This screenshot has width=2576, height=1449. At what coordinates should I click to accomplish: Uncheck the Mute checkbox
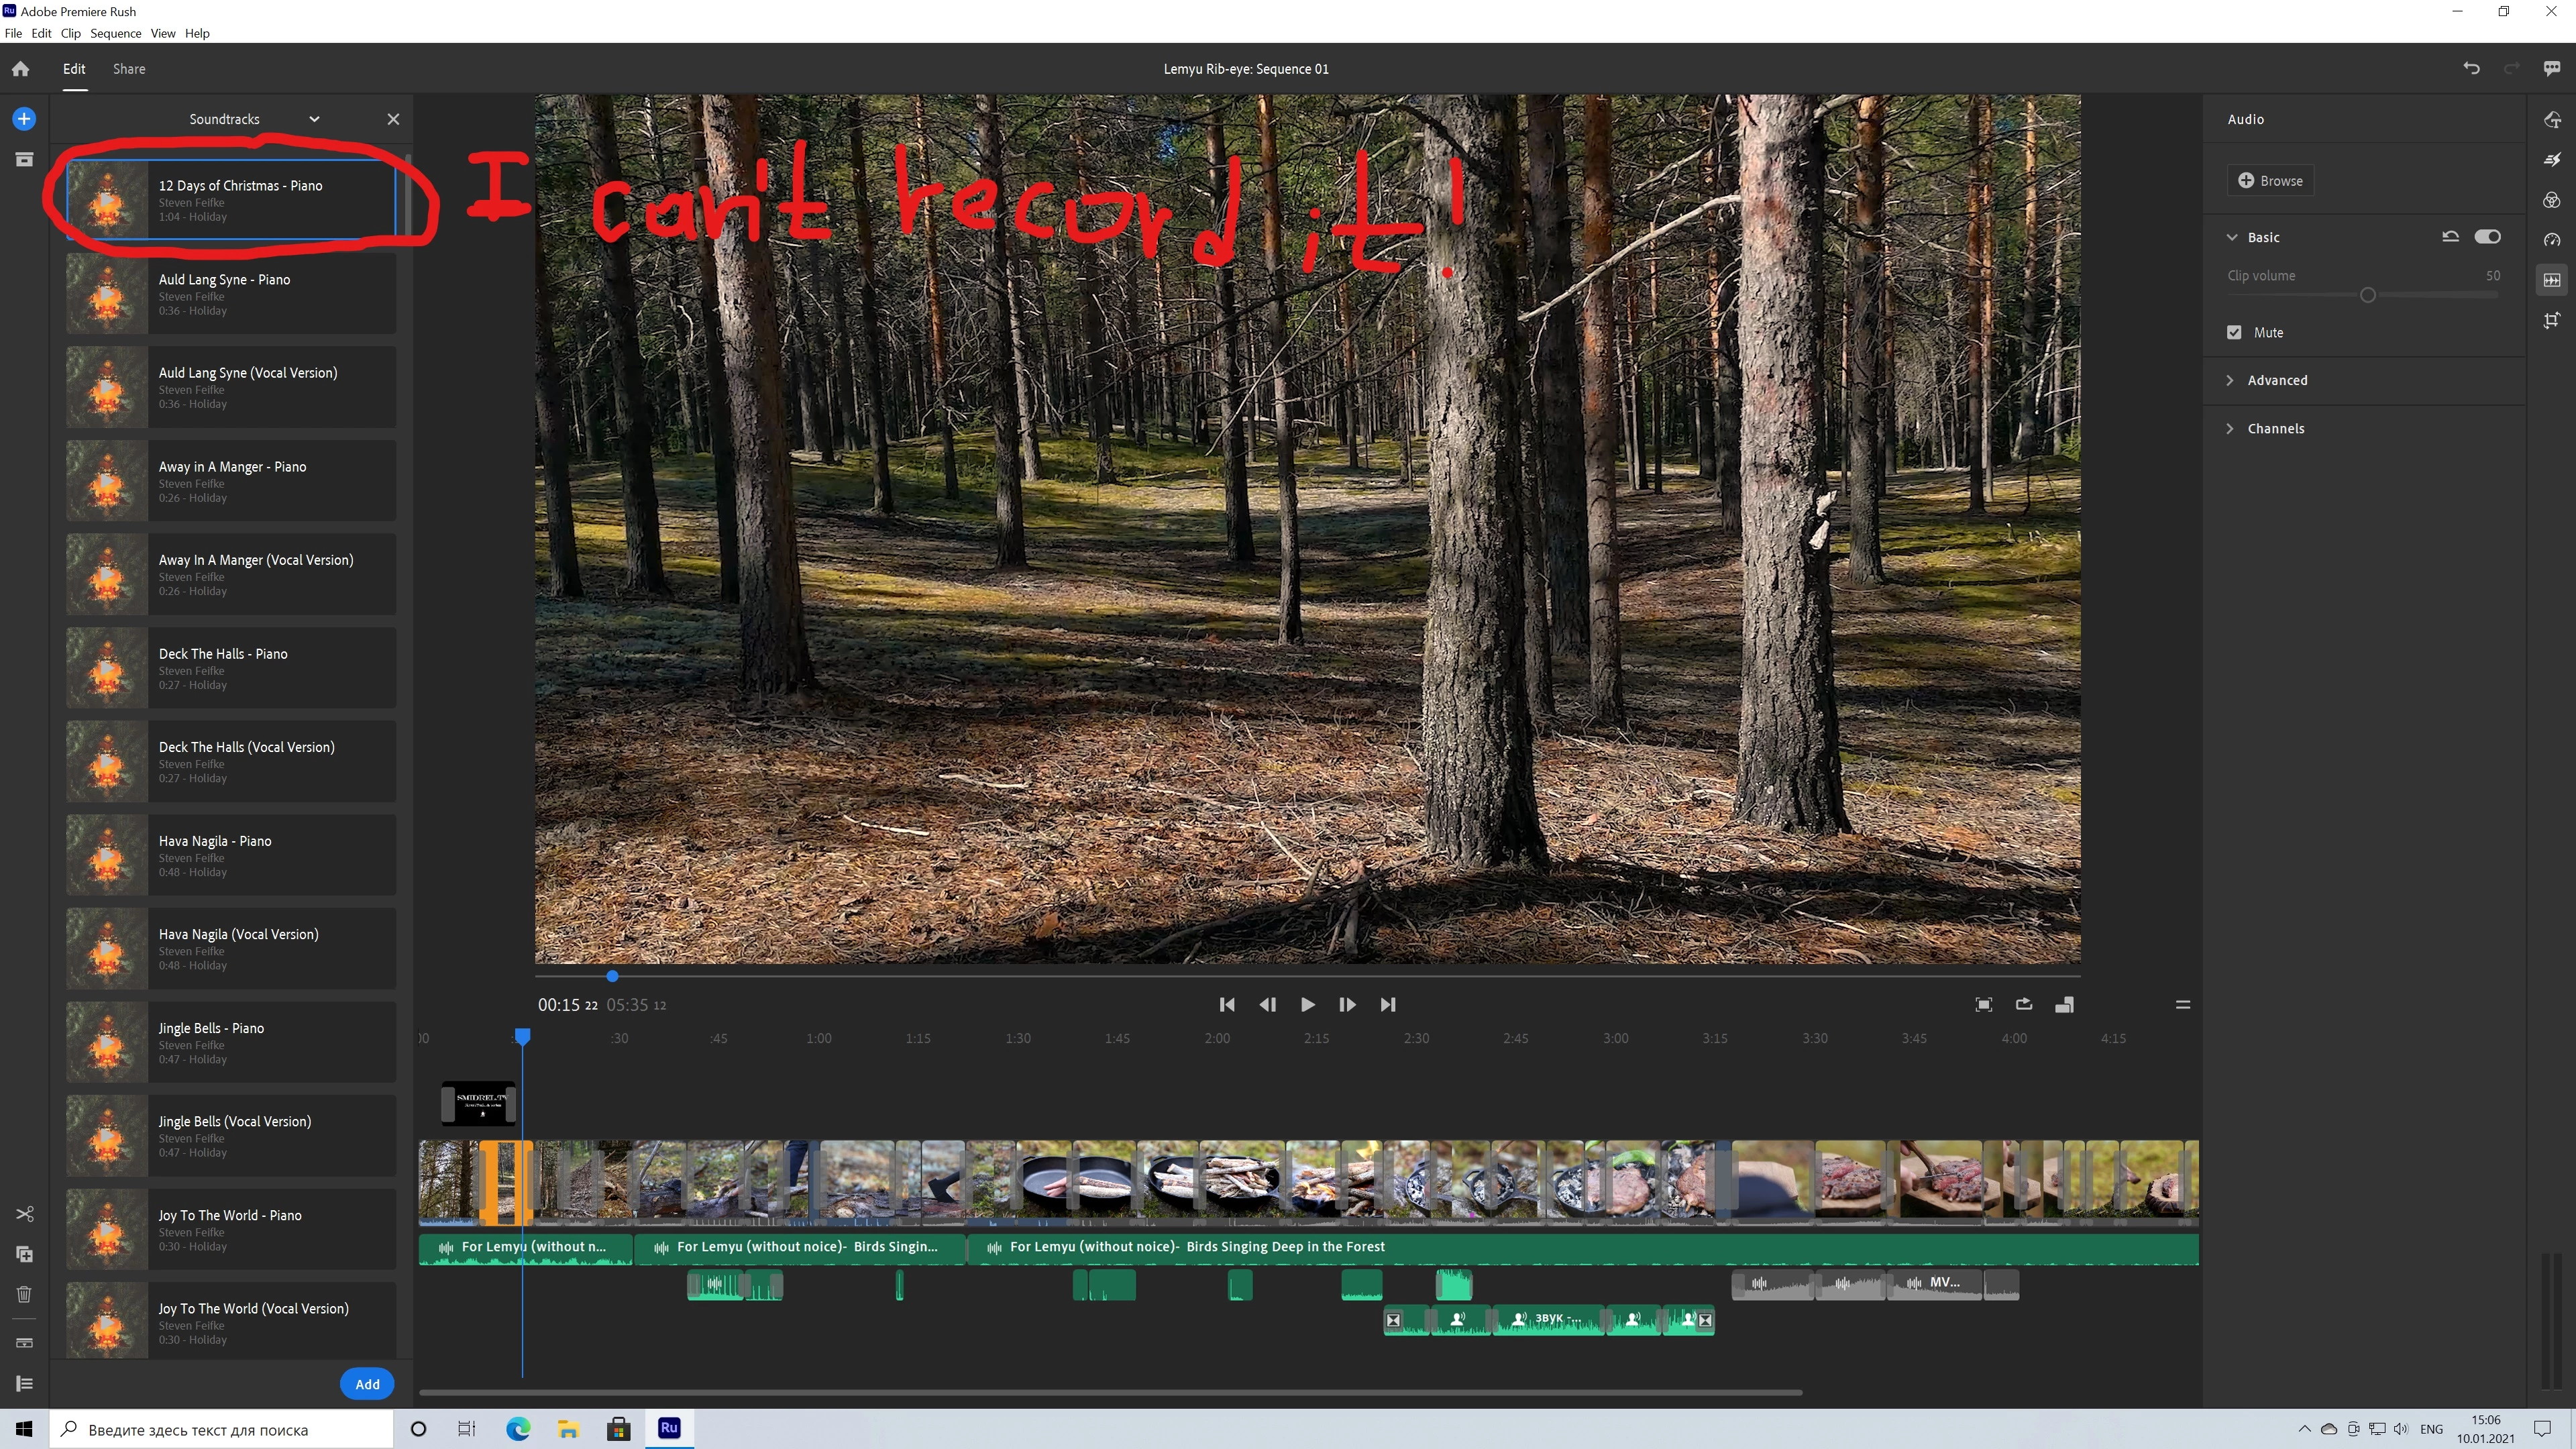(2234, 332)
